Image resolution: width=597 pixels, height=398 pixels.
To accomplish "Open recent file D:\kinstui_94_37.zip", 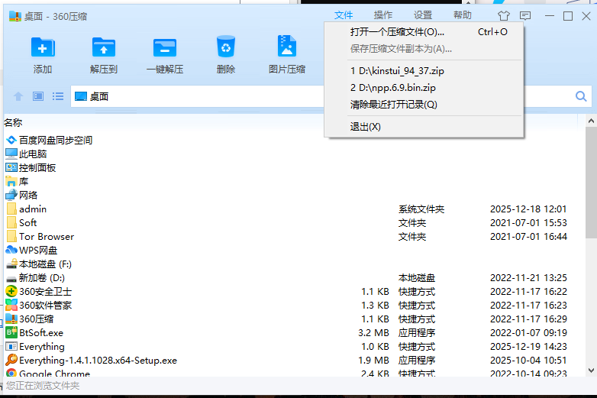I will click(424, 71).
